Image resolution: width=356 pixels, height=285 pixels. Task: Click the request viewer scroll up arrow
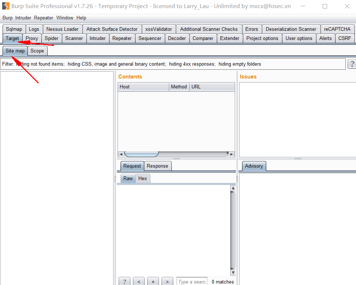coord(233,188)
